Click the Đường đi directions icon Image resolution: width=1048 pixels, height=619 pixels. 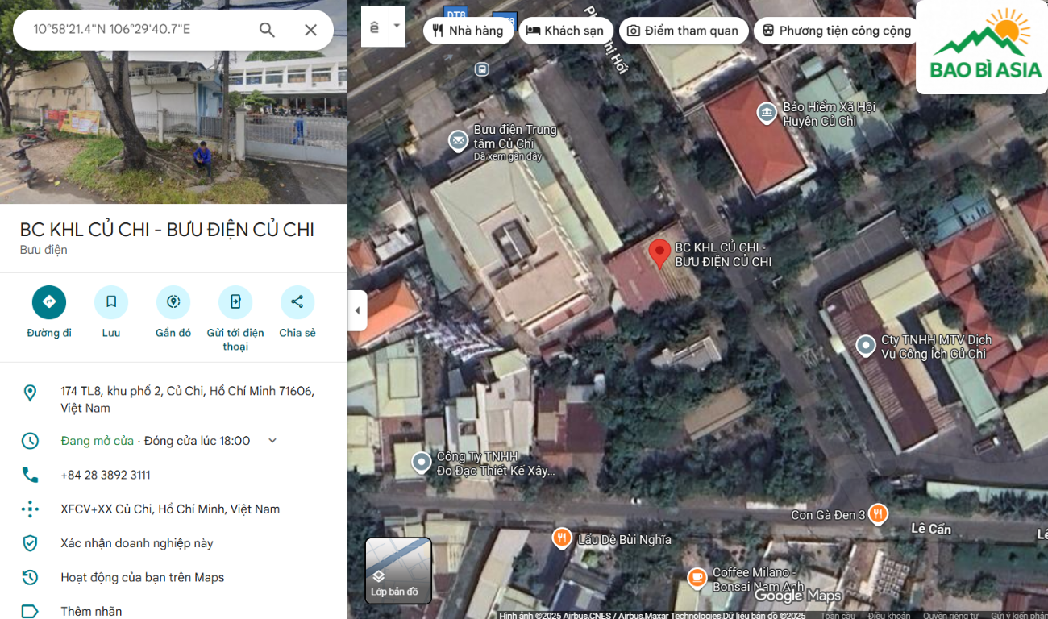[49, 302]
